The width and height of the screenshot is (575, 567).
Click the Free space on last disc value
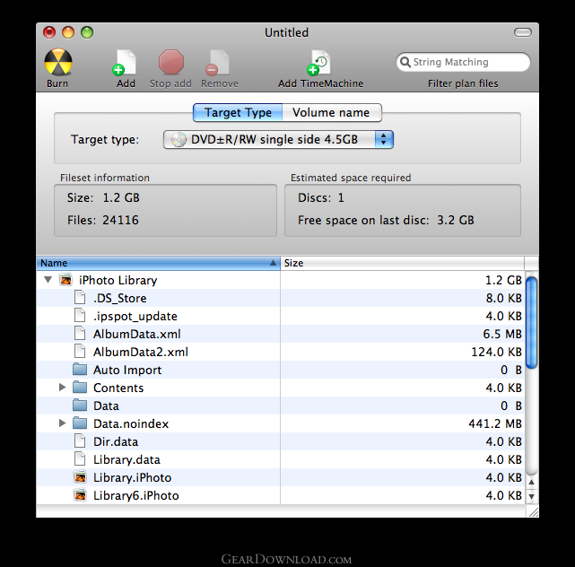click(456, 220)
